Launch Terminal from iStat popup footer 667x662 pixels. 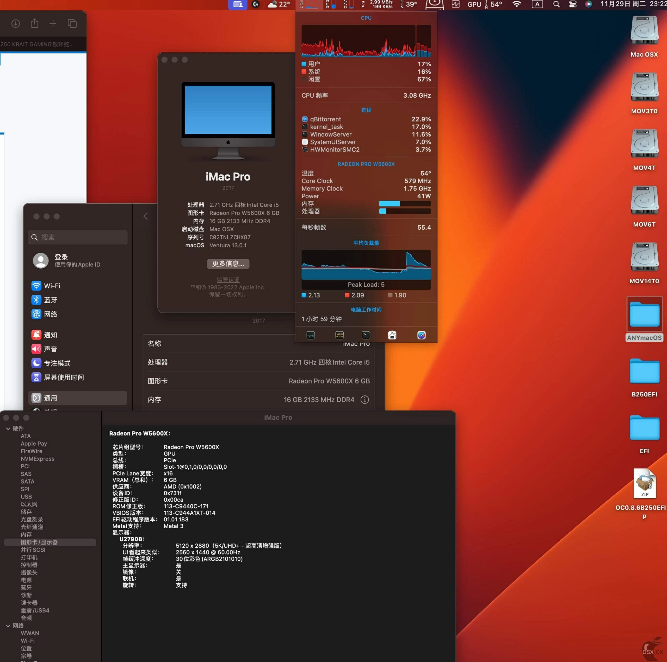[x=366, y=335]
